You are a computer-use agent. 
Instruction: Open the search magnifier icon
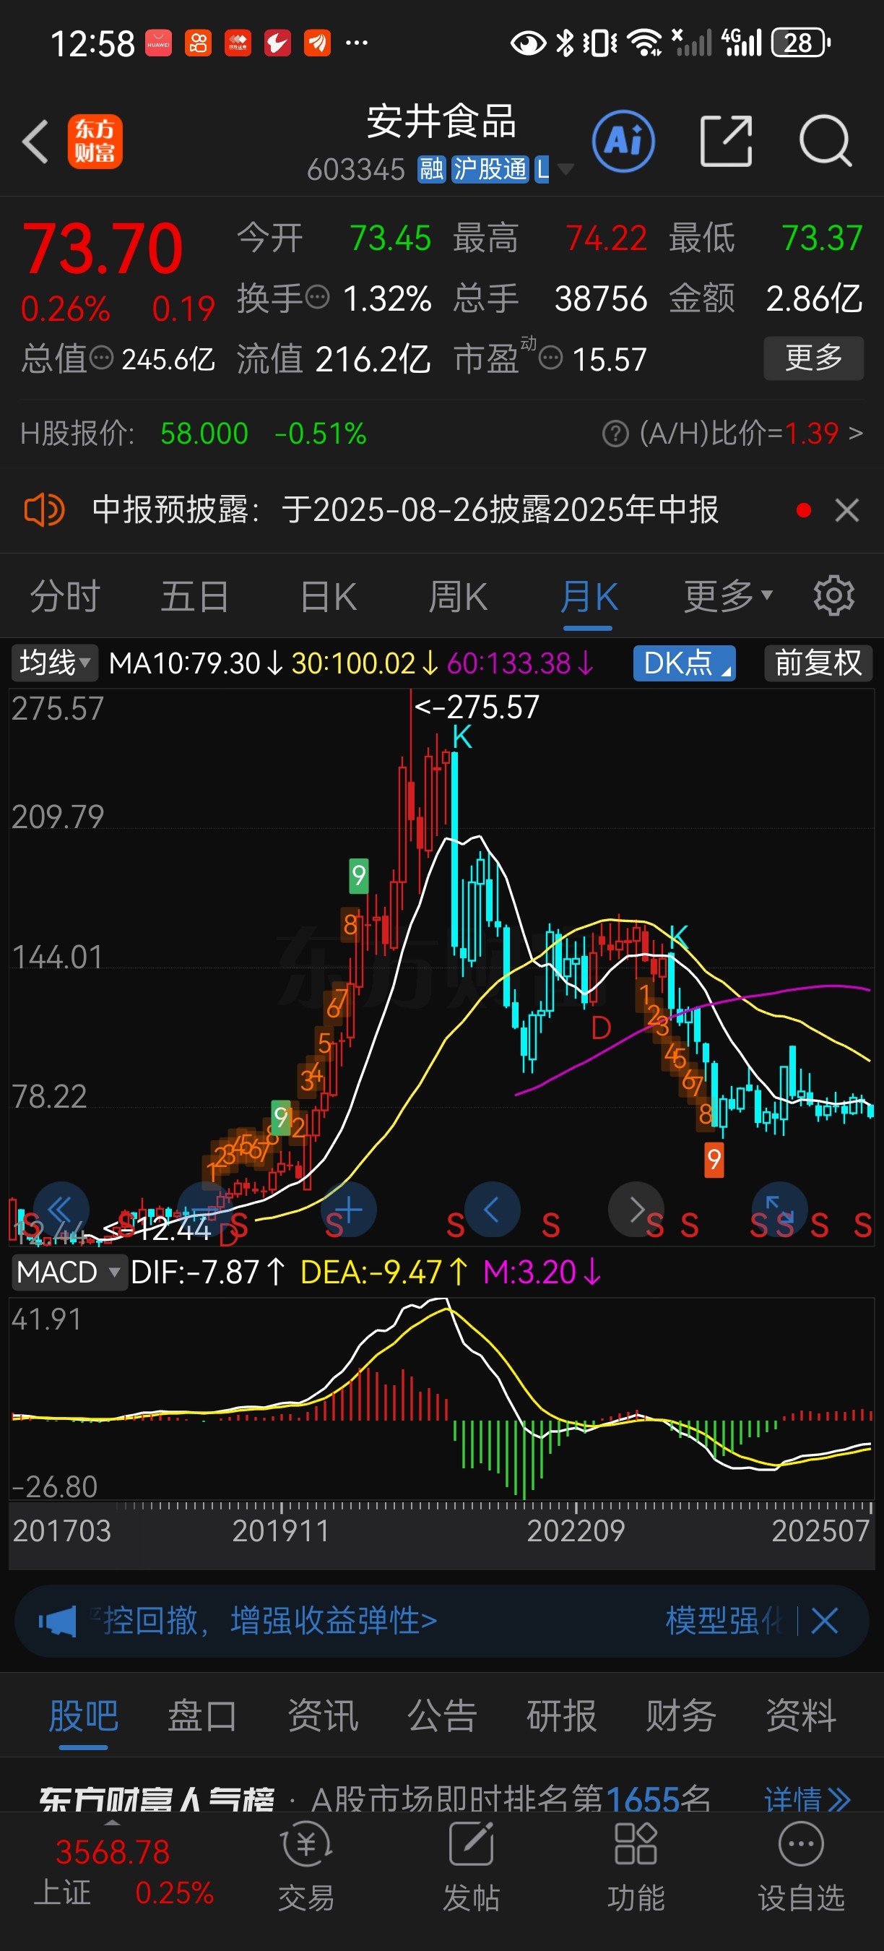(x=825, y=142)
